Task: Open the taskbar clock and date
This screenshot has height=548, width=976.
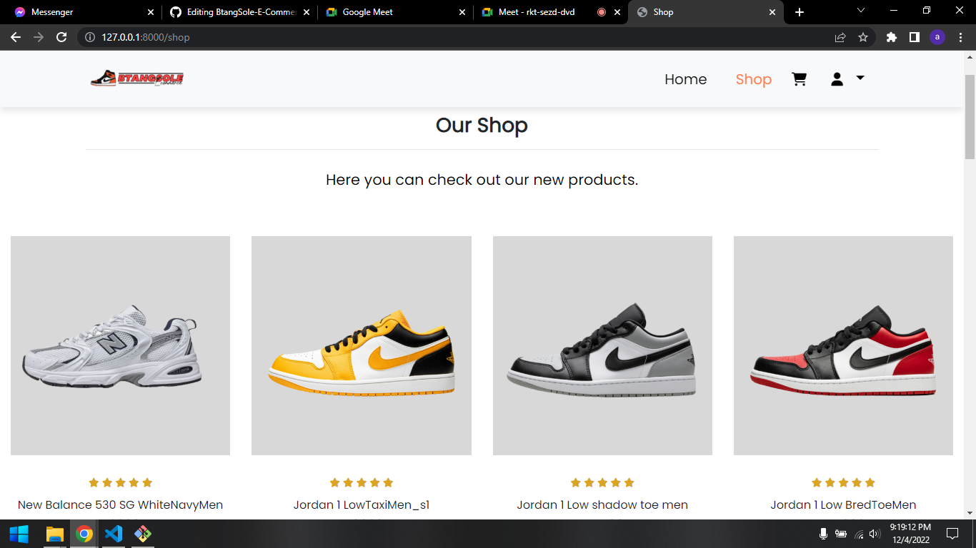Action: (x=910, y=534)
